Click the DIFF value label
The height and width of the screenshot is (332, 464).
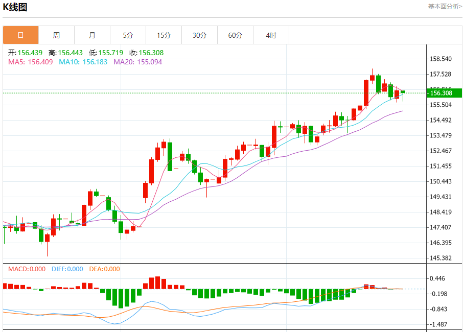pyautogui.click(x=67, y=269)
